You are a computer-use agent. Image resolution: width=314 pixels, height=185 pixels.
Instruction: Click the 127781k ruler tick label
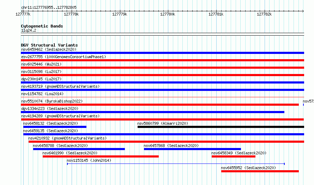tap(216, 14)
